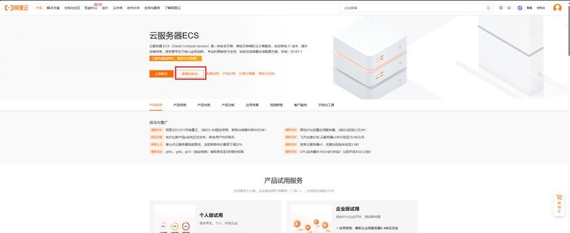Switch to the 产品功能 tab

228,105
